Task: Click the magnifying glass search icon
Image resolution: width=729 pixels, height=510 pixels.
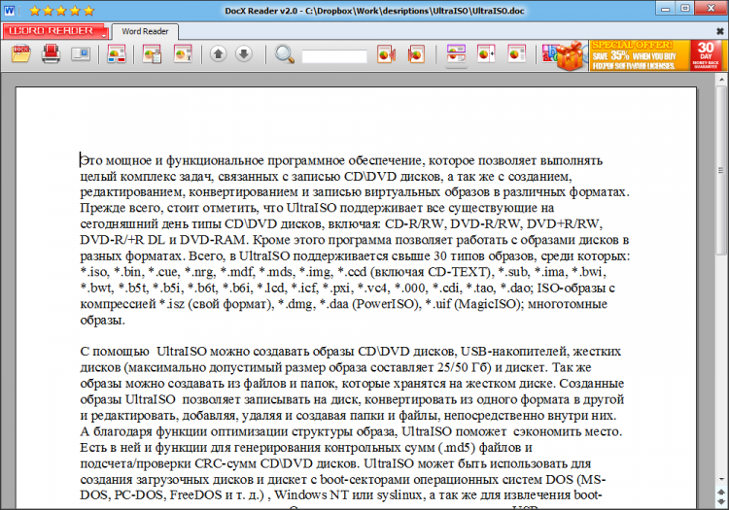Action: click(x=285, y=54)
